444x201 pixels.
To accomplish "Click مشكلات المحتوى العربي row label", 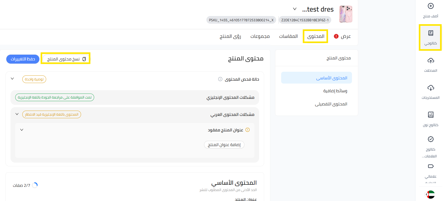I will pos(232,115).
